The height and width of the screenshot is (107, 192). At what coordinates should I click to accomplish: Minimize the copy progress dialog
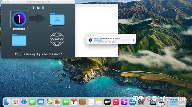(x=90, y=36)
